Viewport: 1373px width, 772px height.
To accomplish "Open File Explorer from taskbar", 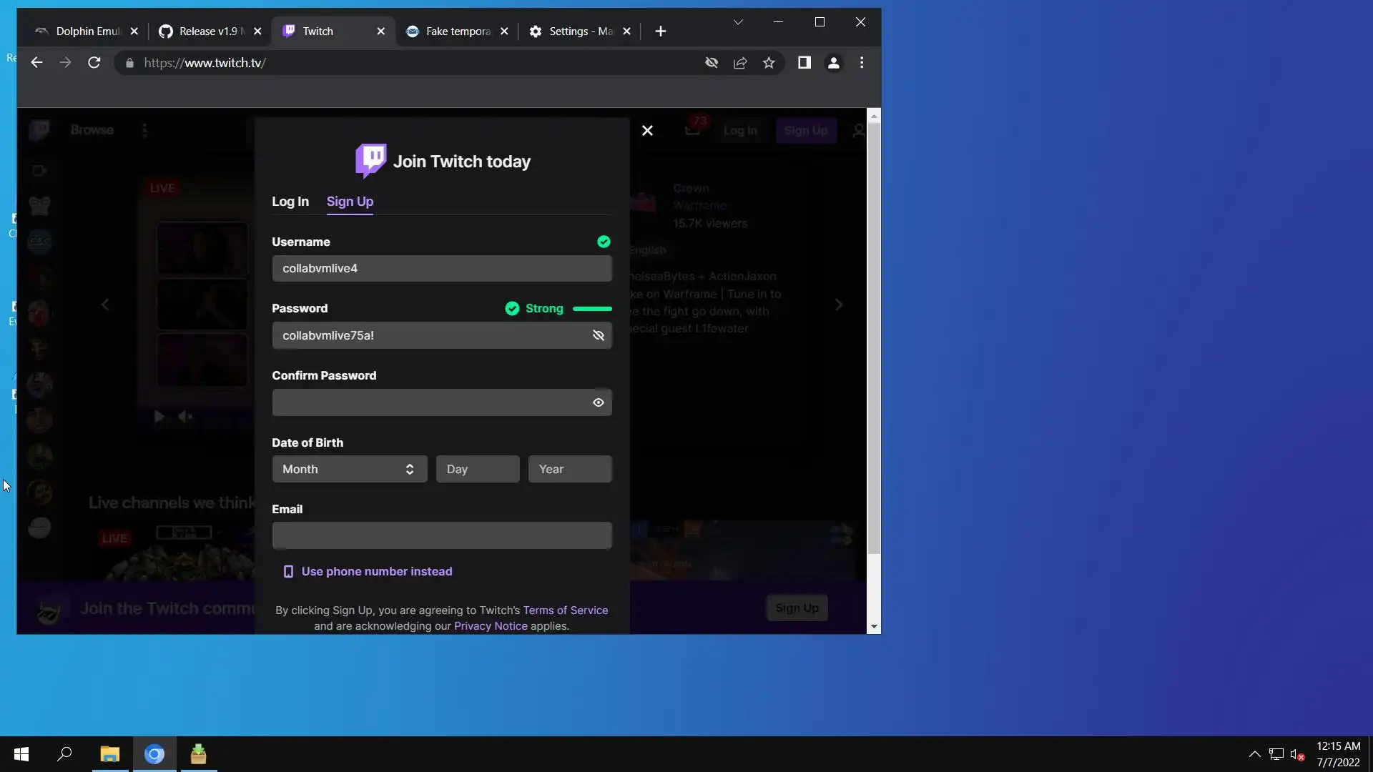I will pos(109,754).
